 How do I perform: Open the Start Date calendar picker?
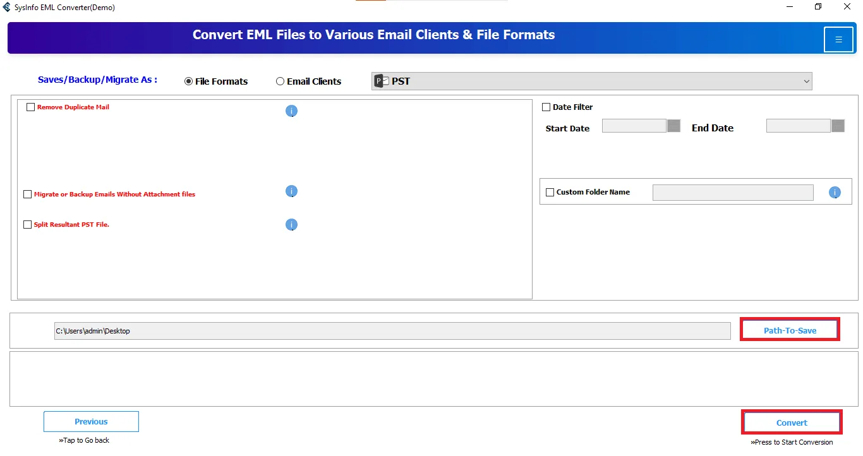click(673, 126)
